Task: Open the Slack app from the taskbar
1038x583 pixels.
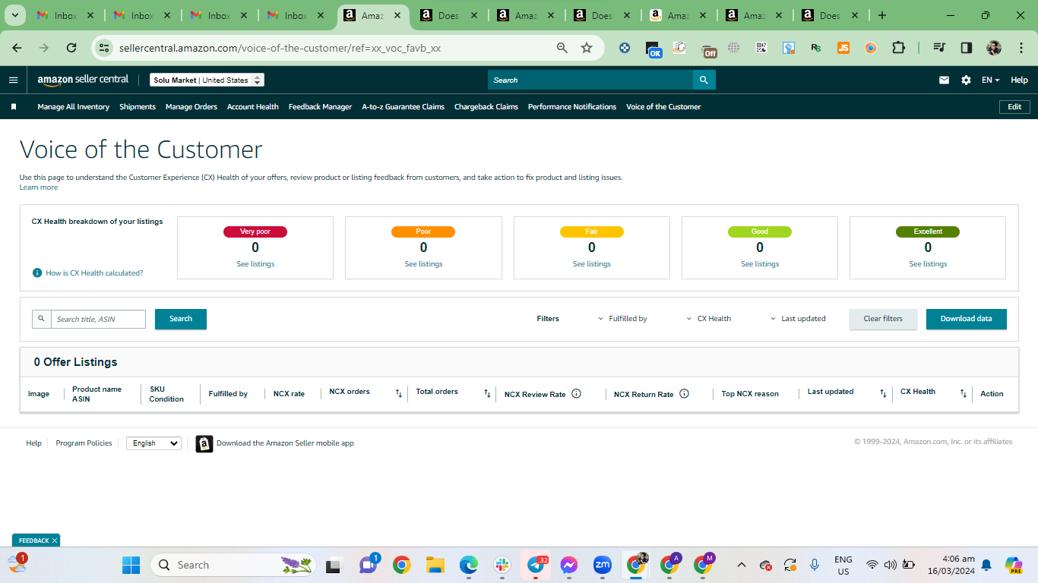Action: (x=502, y=565)
